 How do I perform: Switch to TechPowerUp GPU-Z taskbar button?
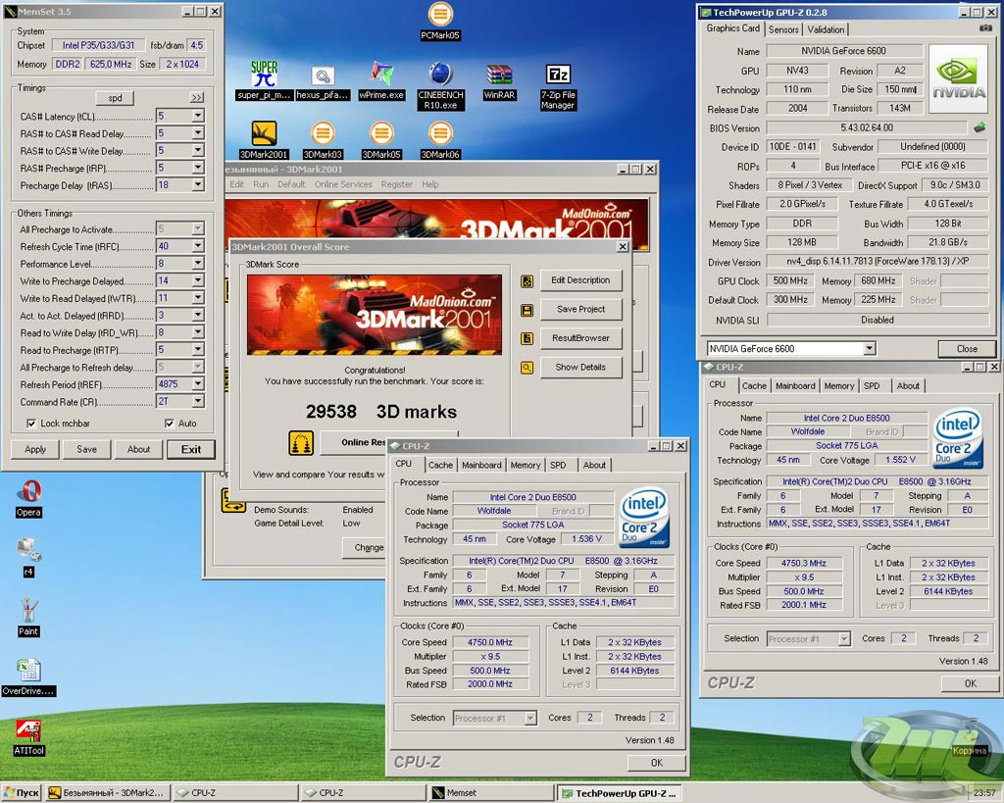point(618,793)
